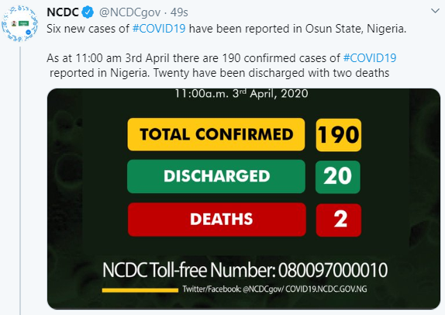Click the 11:00a.m. 3rd April date heading

click(242, 93)
